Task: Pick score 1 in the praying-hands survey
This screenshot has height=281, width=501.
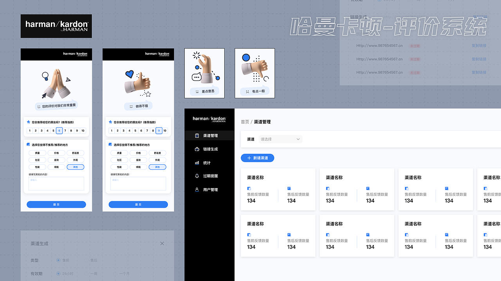Action: [x=30, y=131]
